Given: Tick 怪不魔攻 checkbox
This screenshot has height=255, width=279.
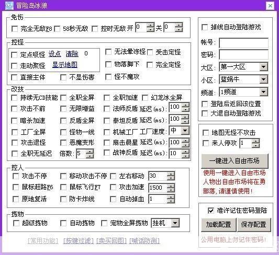Looking at the screenshot, I should point(108,77).
